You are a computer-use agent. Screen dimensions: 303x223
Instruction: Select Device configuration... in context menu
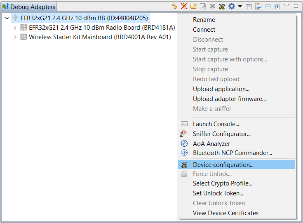(223, 165)
